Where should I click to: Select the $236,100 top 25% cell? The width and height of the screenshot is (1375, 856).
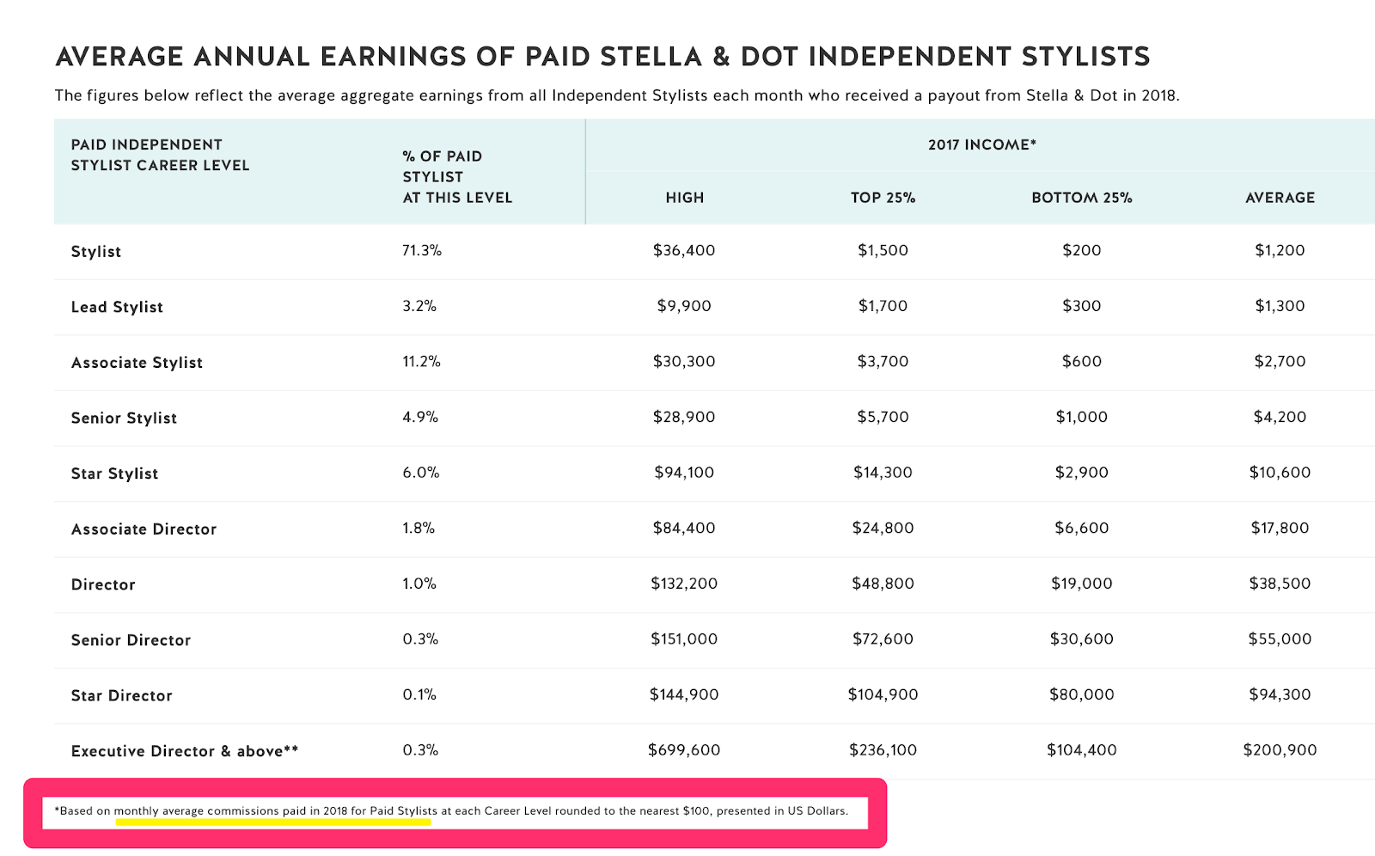pos(883,750)
